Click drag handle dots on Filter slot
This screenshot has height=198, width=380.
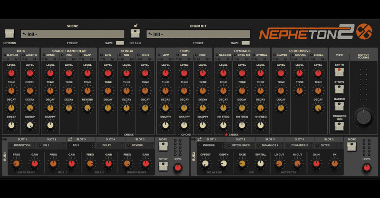341,145
